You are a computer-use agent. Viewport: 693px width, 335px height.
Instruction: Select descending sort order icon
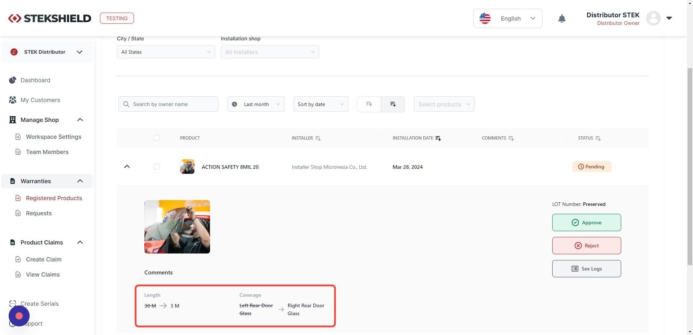click(x=393, y=104)
